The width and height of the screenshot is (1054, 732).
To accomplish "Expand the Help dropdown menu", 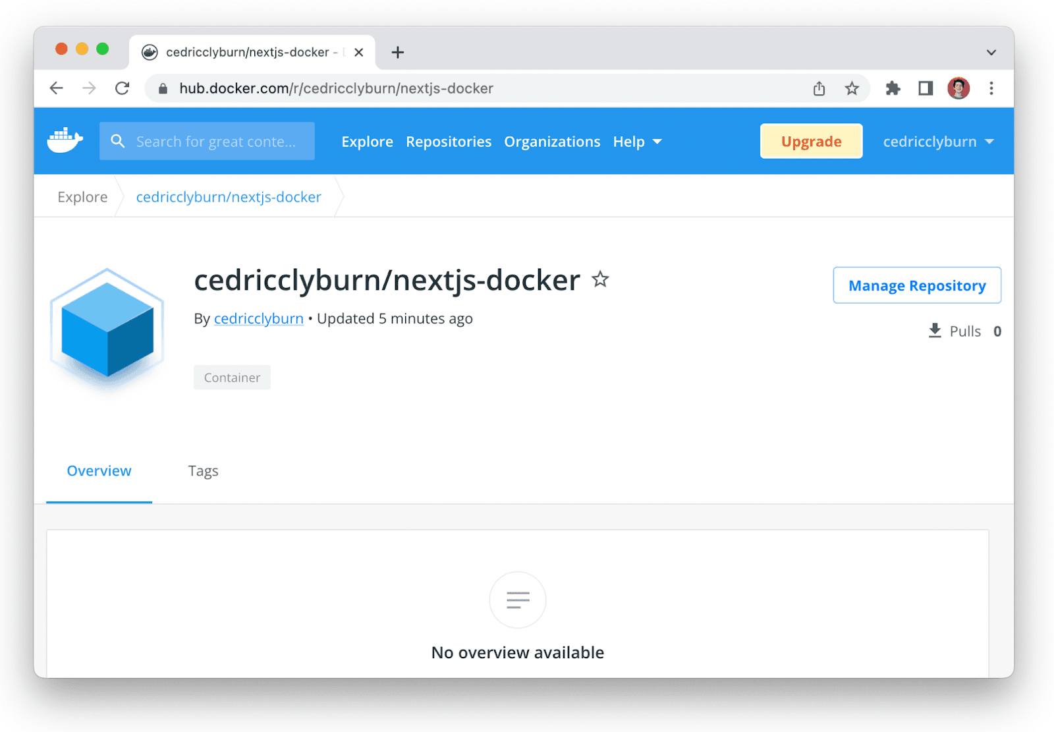I will click(637, 142).
